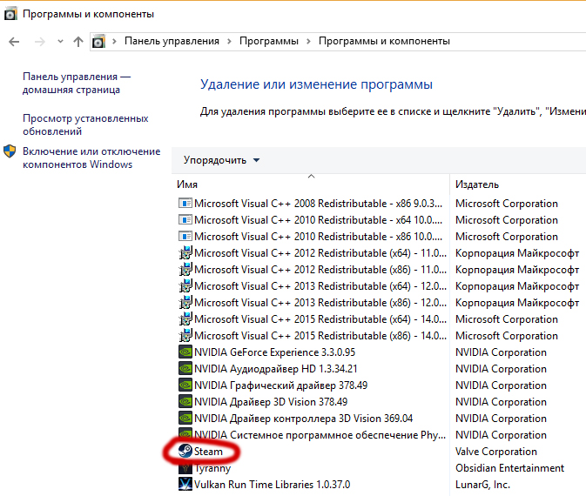Viewport: 586px width, 496px height.
Task: Click the address bar control panel icon
Action: coord(98,42)
